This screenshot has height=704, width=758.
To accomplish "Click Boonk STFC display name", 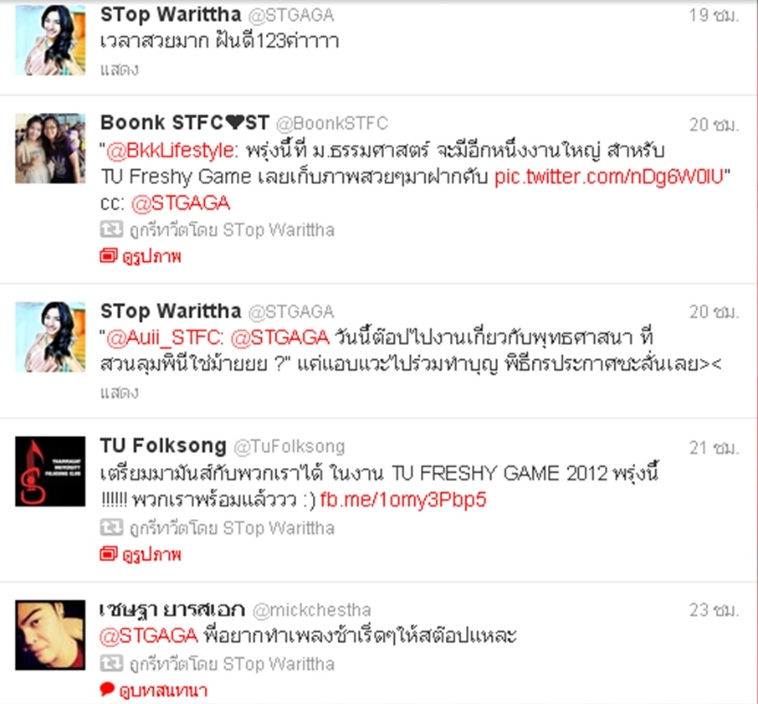I will pos(185,123).
